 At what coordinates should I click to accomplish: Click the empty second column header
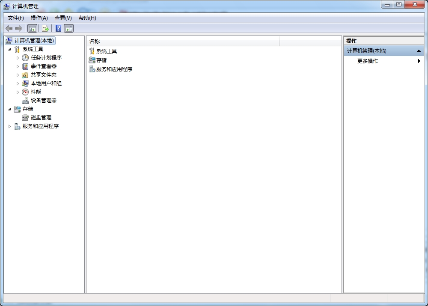[x=310, y=41]
